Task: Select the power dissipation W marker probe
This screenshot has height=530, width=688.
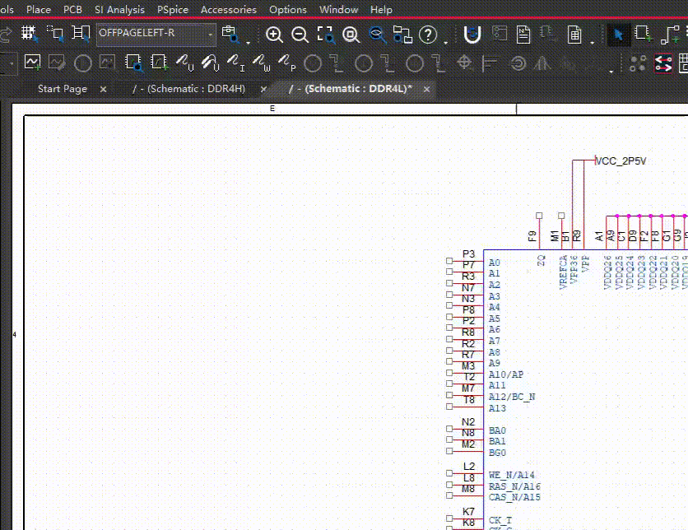Action: tap(262, 63)
